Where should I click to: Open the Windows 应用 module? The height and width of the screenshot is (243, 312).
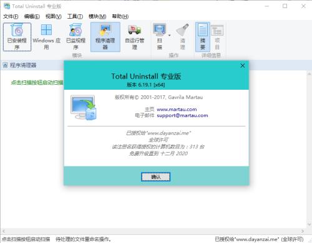point(46,37)
